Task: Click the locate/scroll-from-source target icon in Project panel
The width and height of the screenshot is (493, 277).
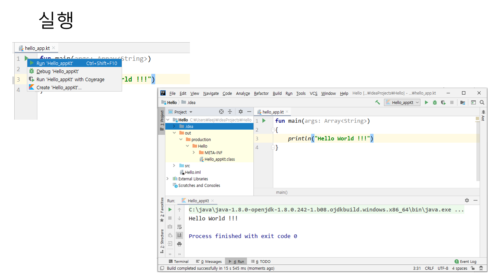Action: pyautogui.click(x=221, y=112)
